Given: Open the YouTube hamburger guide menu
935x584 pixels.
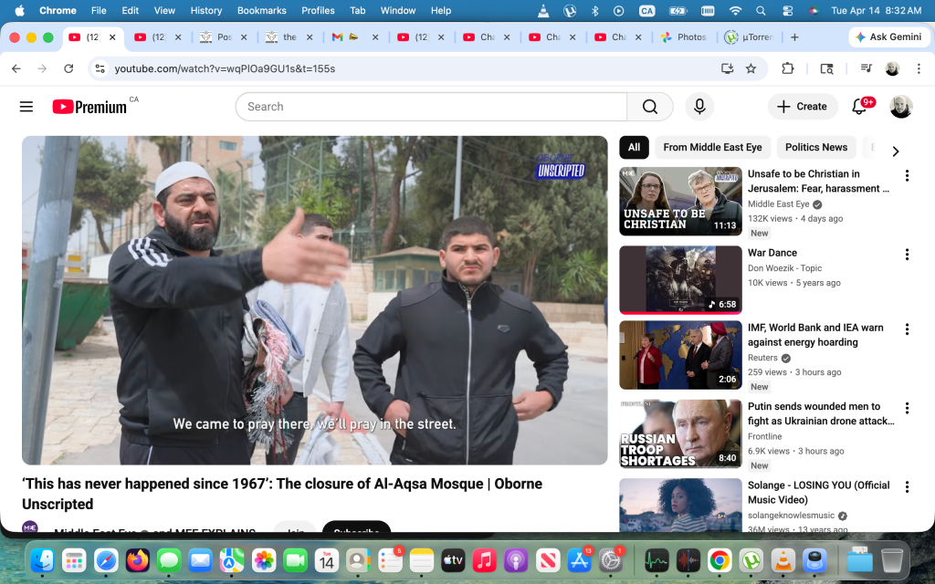Looking at the screenshot, I should pyautogui.click(x=26, y=107).
